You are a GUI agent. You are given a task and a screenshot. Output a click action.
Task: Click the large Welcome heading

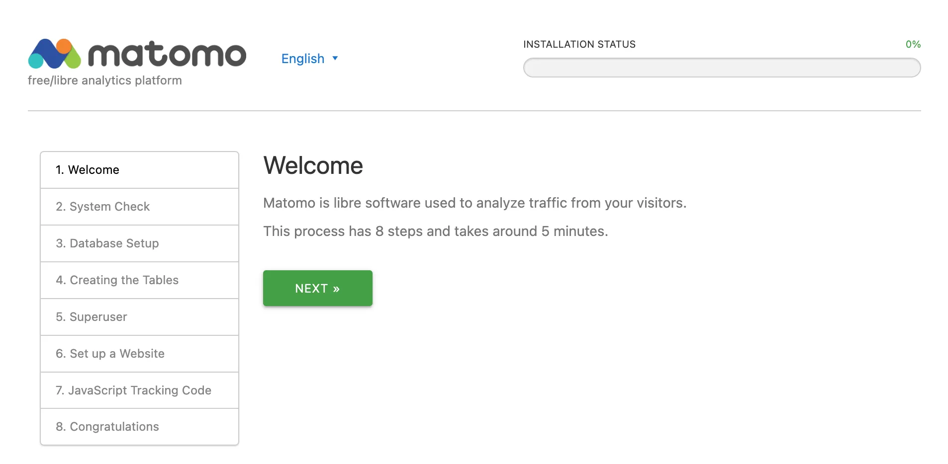click(x=313, y=165)
